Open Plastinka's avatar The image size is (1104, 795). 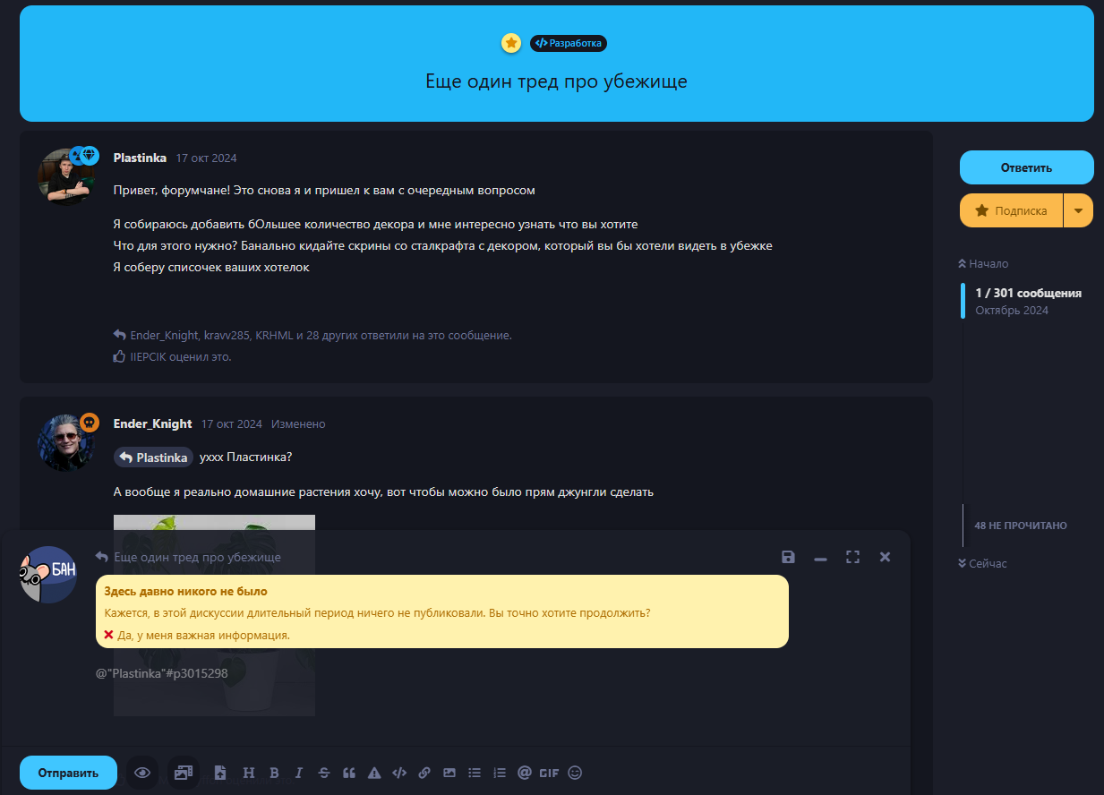point(65,176)
